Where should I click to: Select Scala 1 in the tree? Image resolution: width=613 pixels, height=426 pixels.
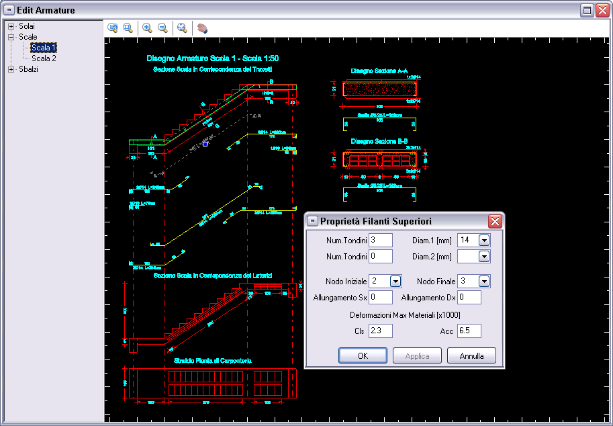(x=44, y=48)
